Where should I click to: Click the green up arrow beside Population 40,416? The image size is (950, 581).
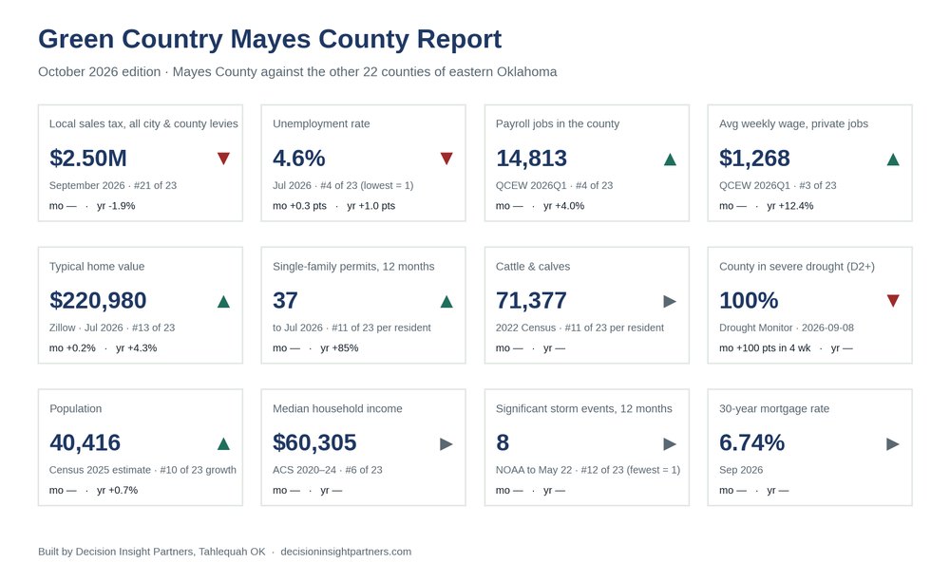(x=223, y=443)
